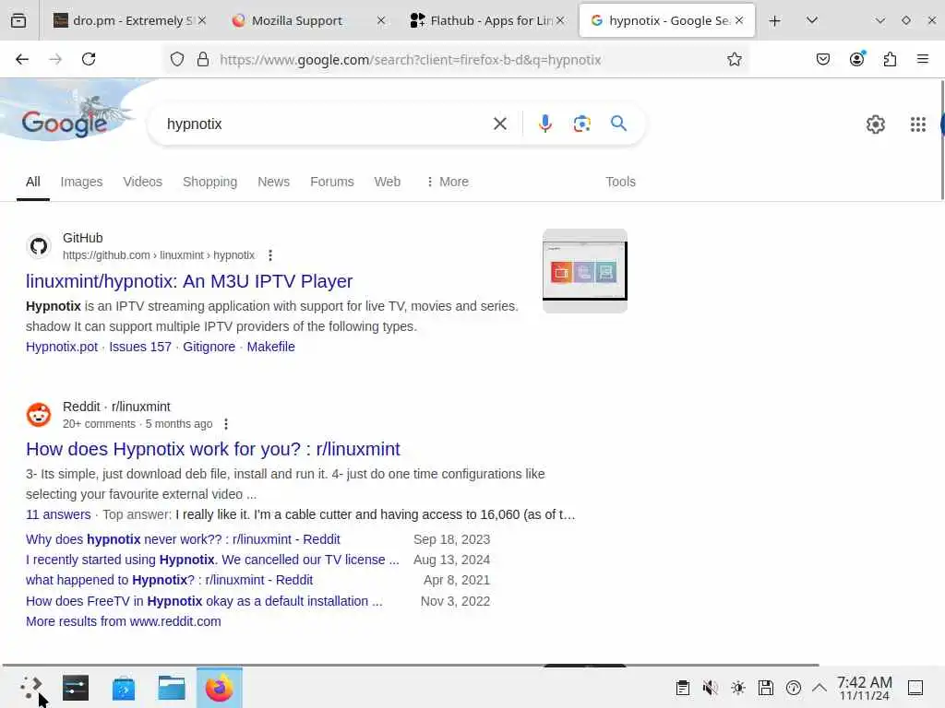Viewport: 945px width, 708px height.
Task: Click the Google search input field
Action: (x=326, y=124)
